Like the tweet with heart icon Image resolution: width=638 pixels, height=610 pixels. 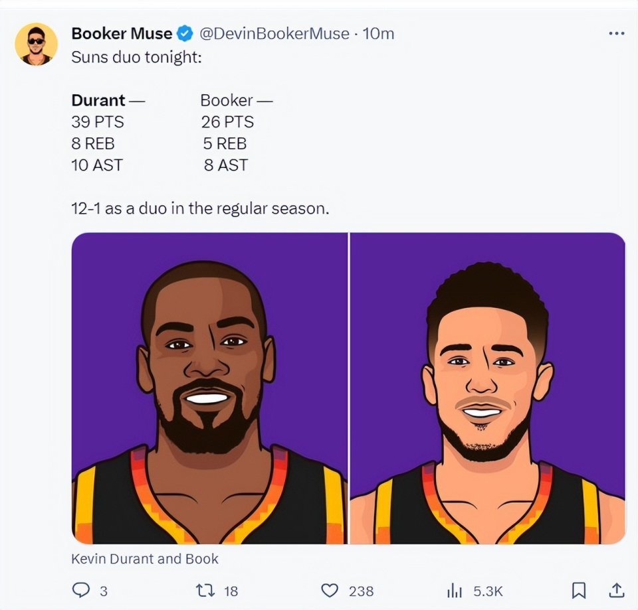(x=330, y=590)
